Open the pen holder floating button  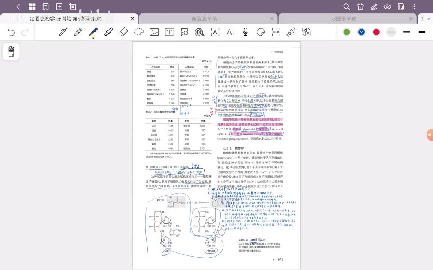click(x=11, y=51)
